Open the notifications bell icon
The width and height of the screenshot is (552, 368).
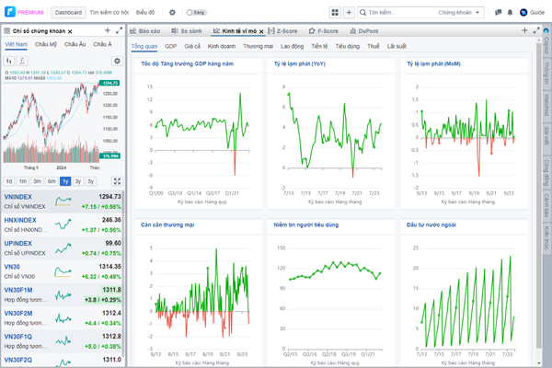click(511, 13)
